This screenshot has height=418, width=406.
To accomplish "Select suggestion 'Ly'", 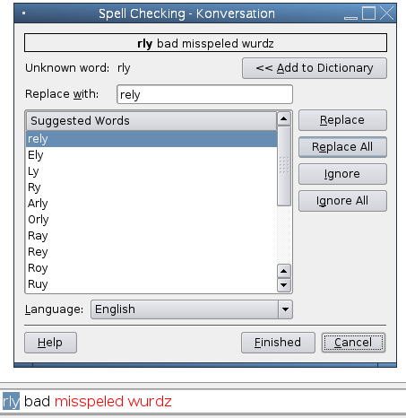I will (x=151, y=171).
